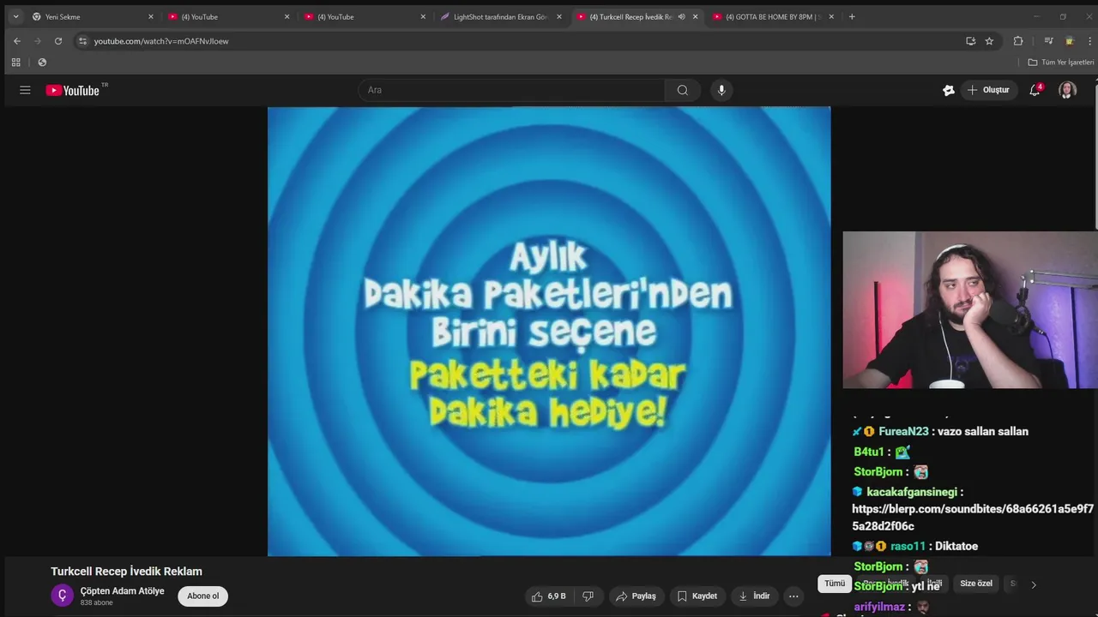The height and width of the screenshot is (617, 1098).
Task: Click the streamer webcam overlay
Action: click(x=970, y=310)
